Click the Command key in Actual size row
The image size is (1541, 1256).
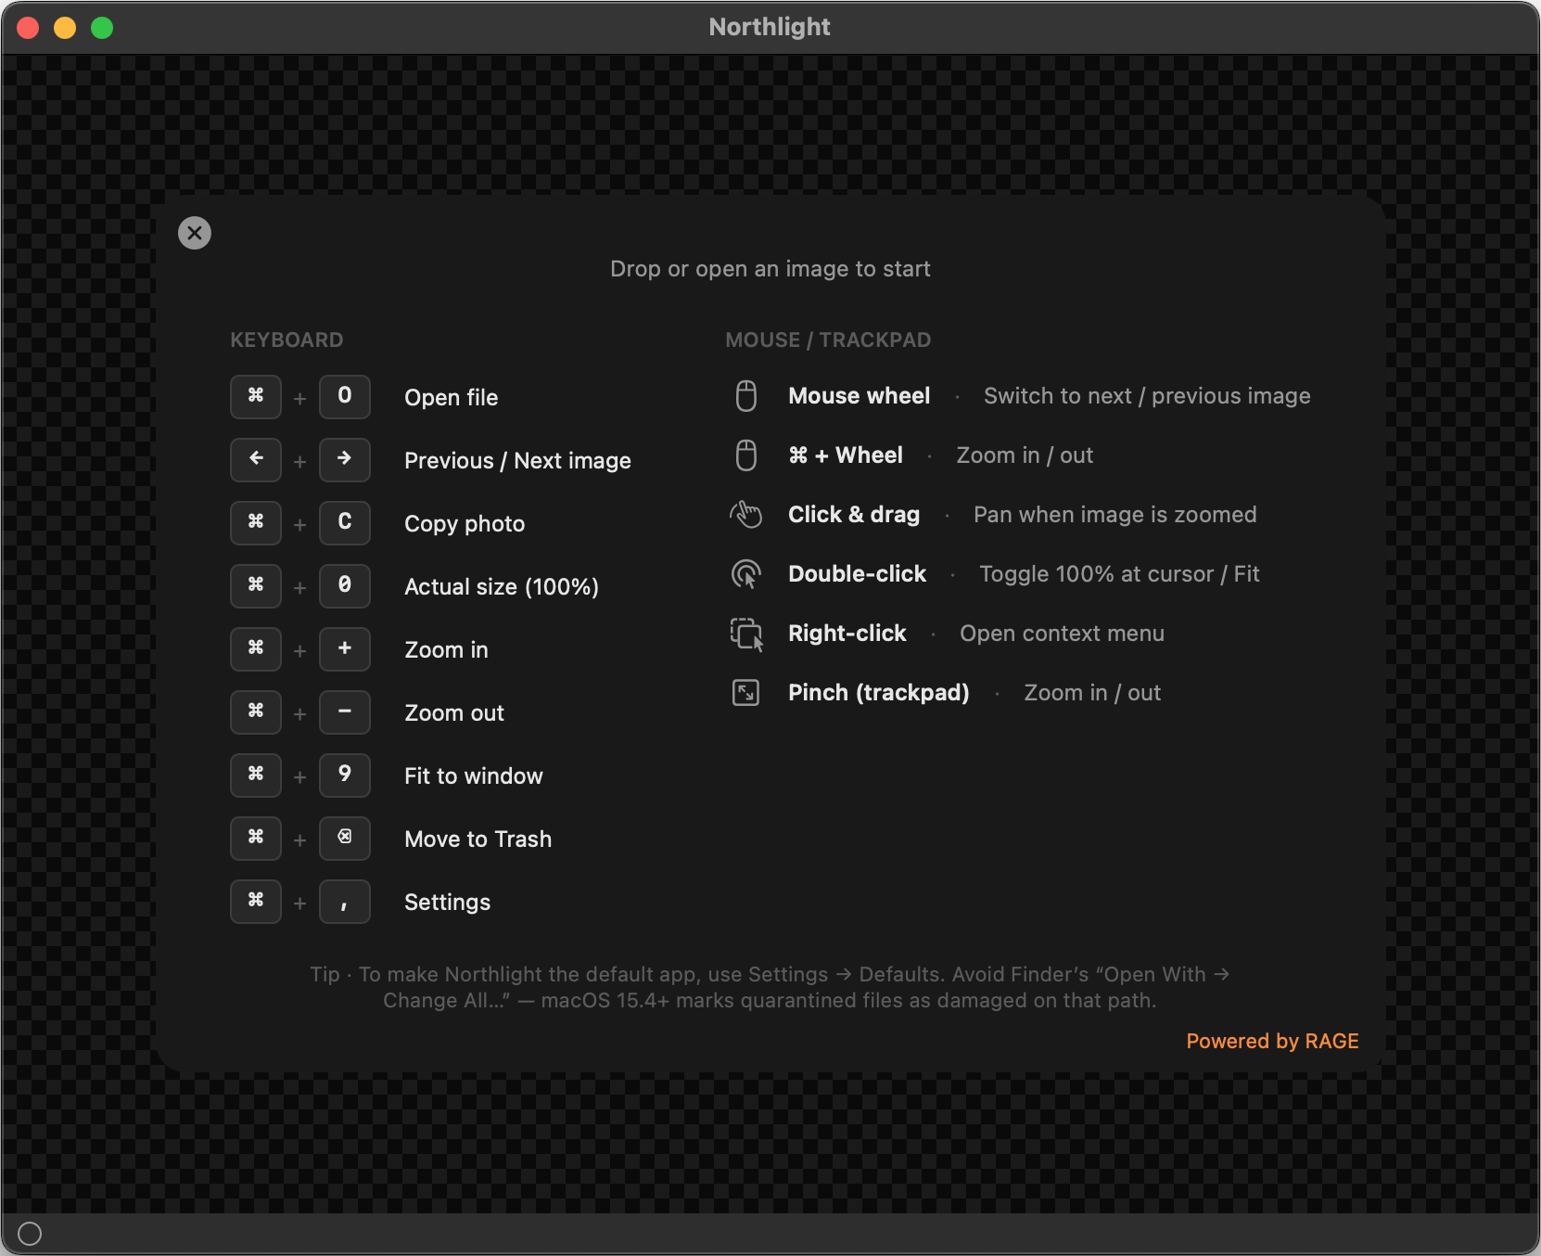256,586
